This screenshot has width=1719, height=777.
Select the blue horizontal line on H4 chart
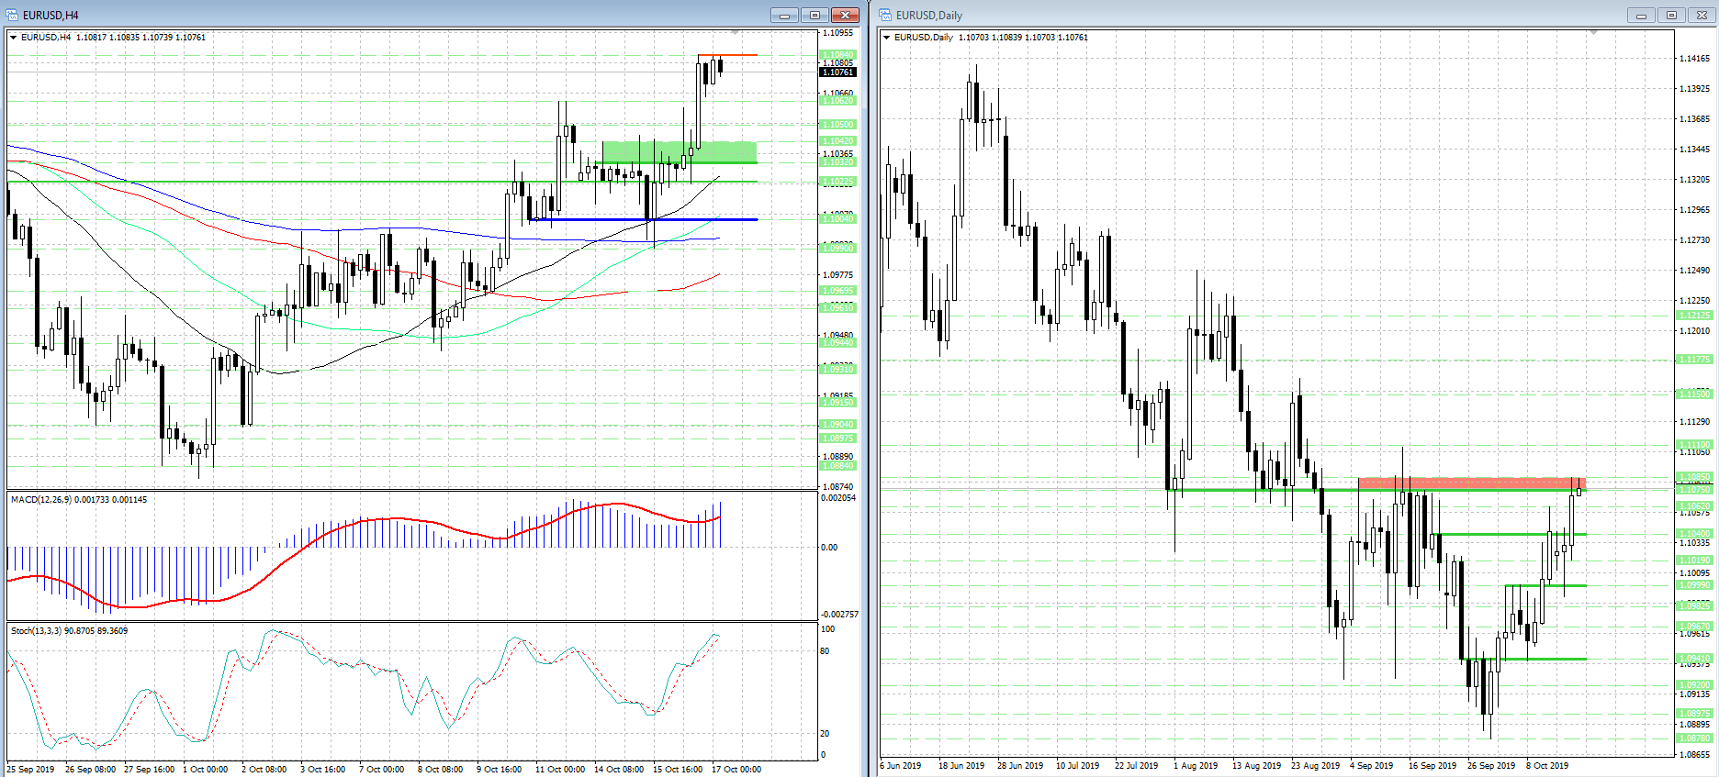pos(643,219)
